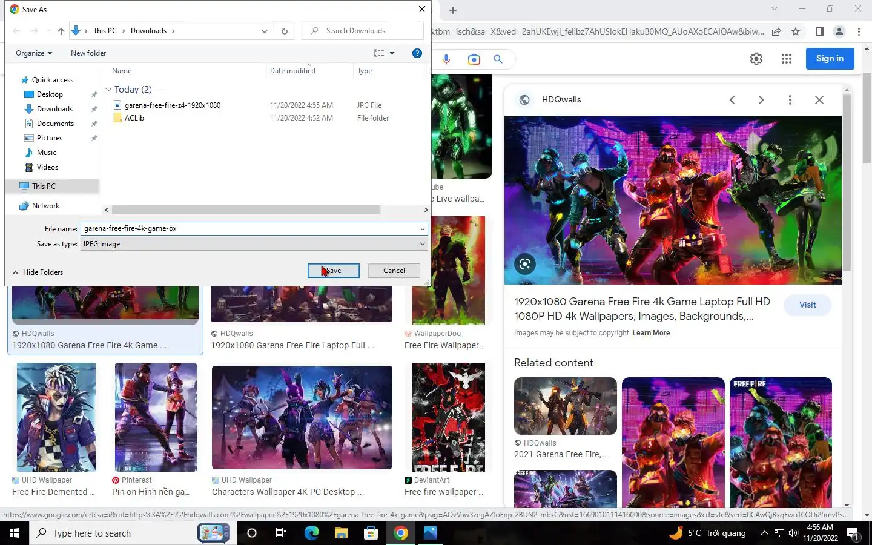Click the change view layout icon
This screenshot has width=872, height=545.
coord(379,53)
